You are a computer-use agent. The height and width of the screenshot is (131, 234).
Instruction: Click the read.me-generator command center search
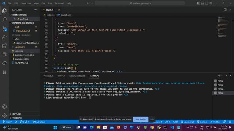click(x=140, y=3)
